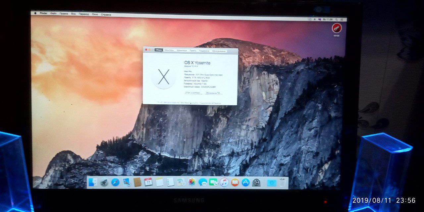Select the Обзор tab
This screenshot has width=424, height=212.
point(159,50)
